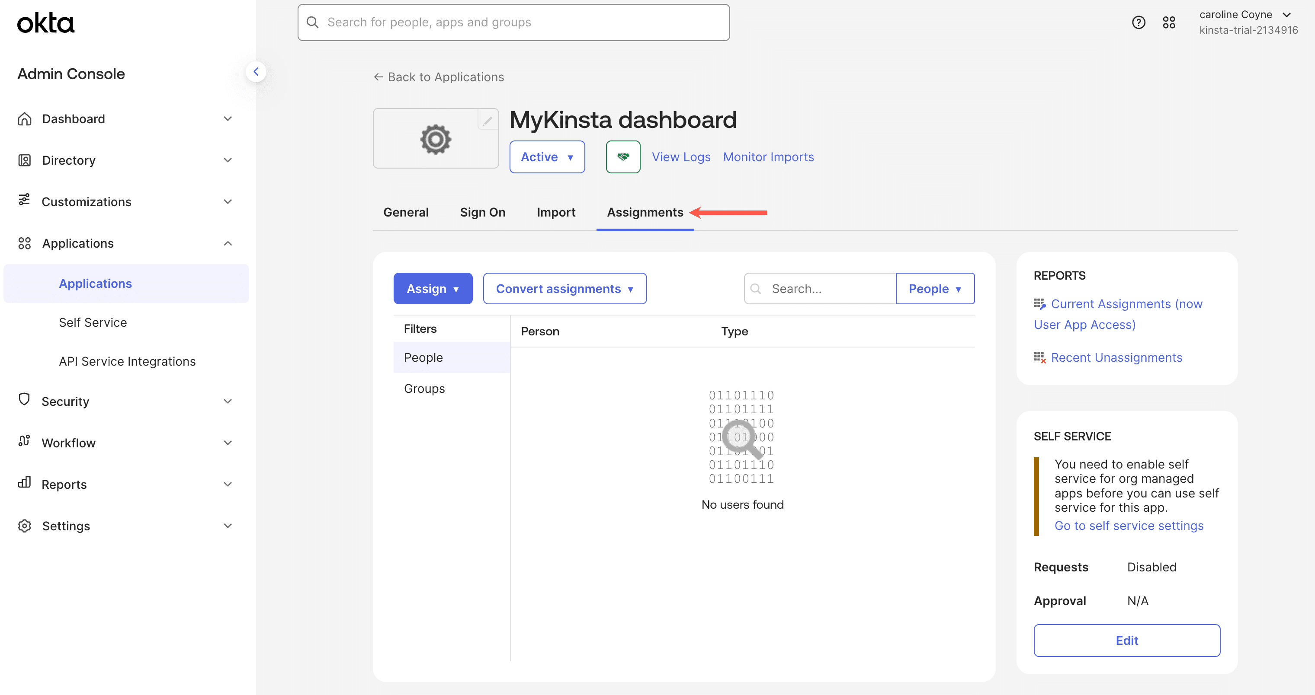Expand the Directory sidebar section
The width and height of the screenshot is (1315, 695).
[228, 160]
